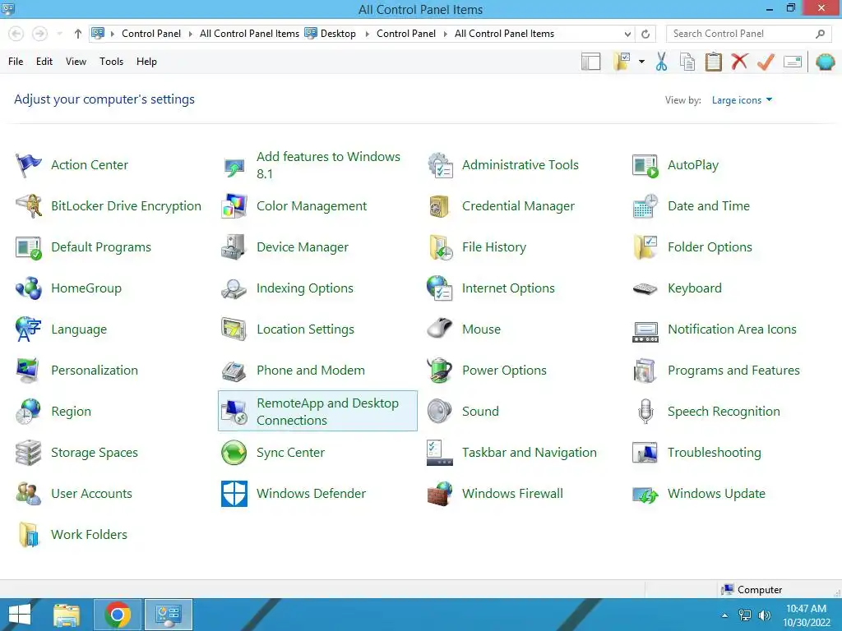
Task: Click the envelope toolbar icon
Action: click(x=793, y=62)
